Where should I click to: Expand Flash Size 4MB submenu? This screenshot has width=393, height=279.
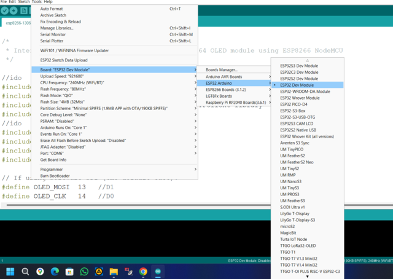[x=115, y=102]
